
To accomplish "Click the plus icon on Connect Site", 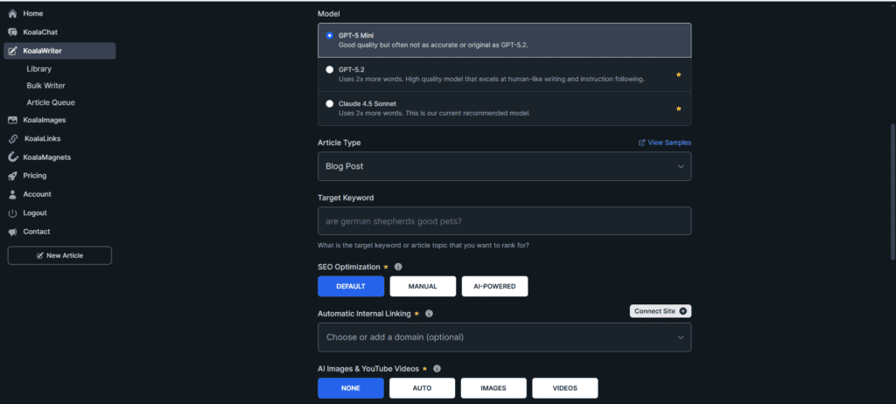I will [682, 311].
